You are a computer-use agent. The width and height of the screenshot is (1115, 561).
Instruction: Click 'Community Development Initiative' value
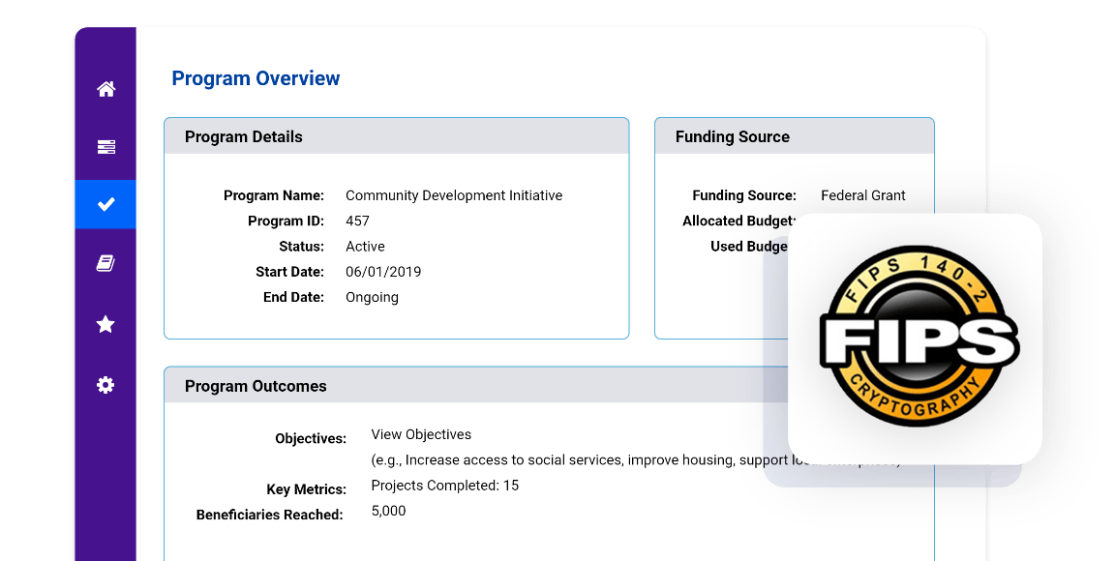[x=454, y=195]
